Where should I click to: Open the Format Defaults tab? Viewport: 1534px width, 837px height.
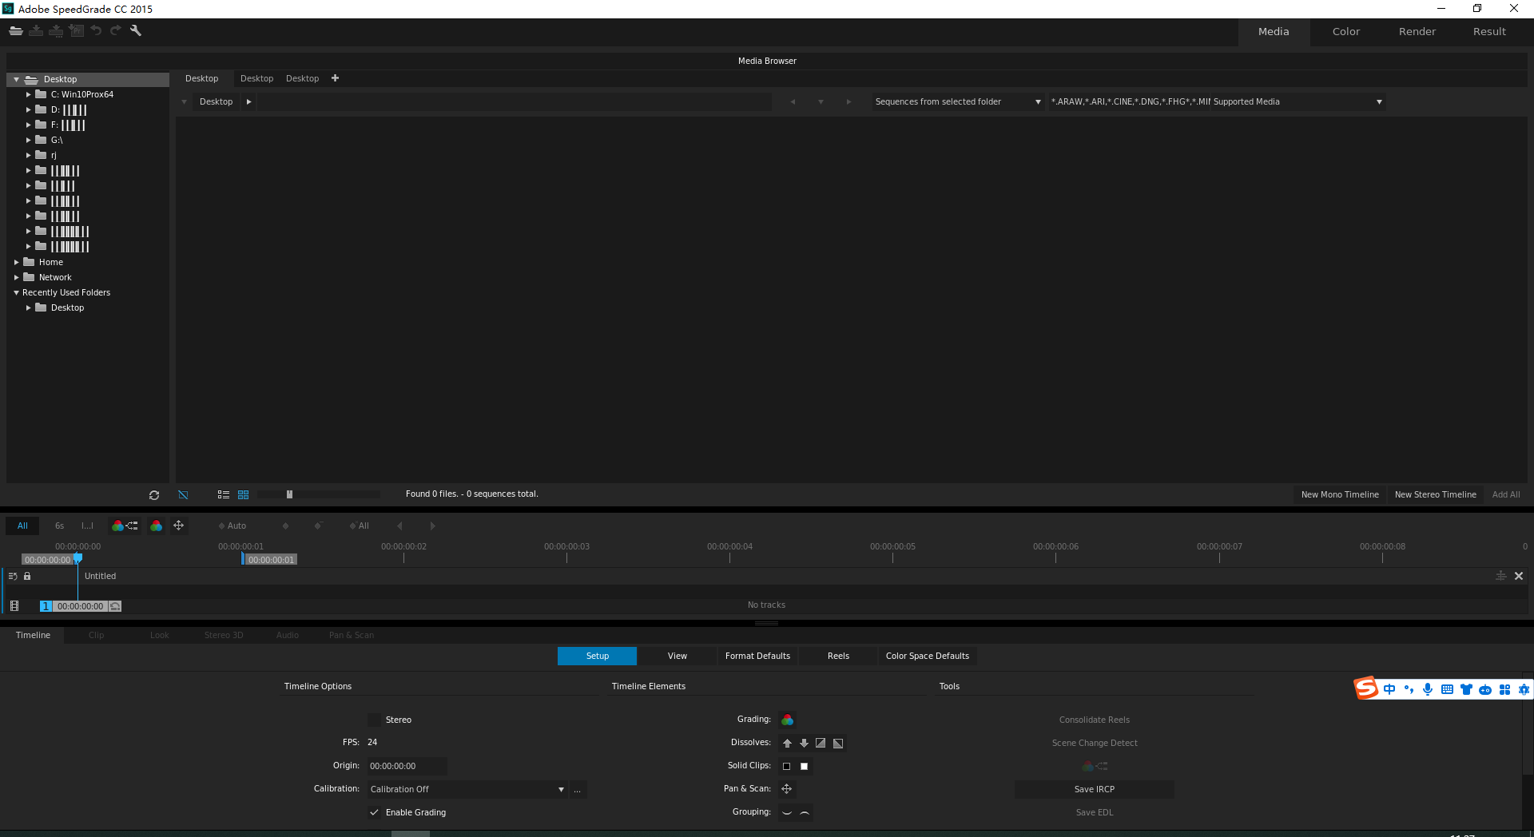click(757, 656)
